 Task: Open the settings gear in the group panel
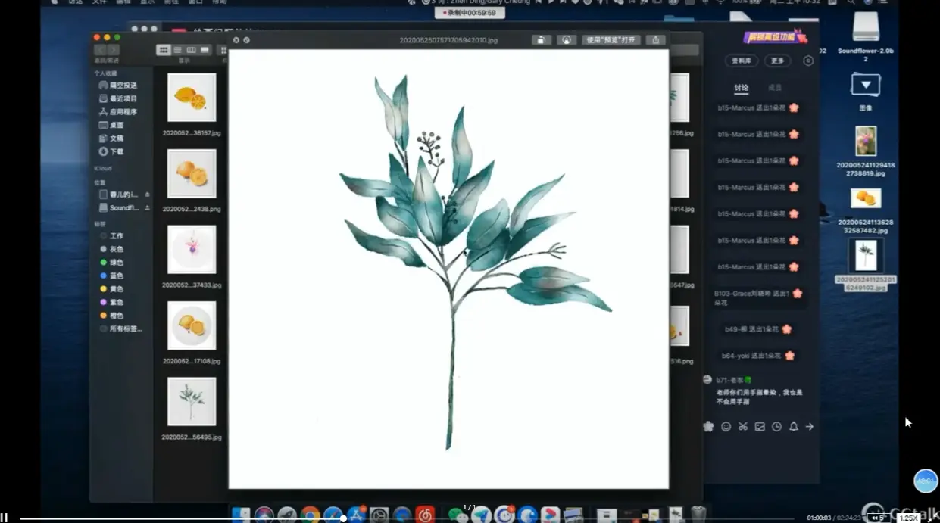point(807,61)
